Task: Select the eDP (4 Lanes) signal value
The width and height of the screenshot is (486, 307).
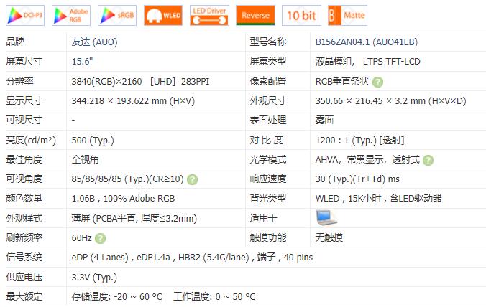Action: 192,258
